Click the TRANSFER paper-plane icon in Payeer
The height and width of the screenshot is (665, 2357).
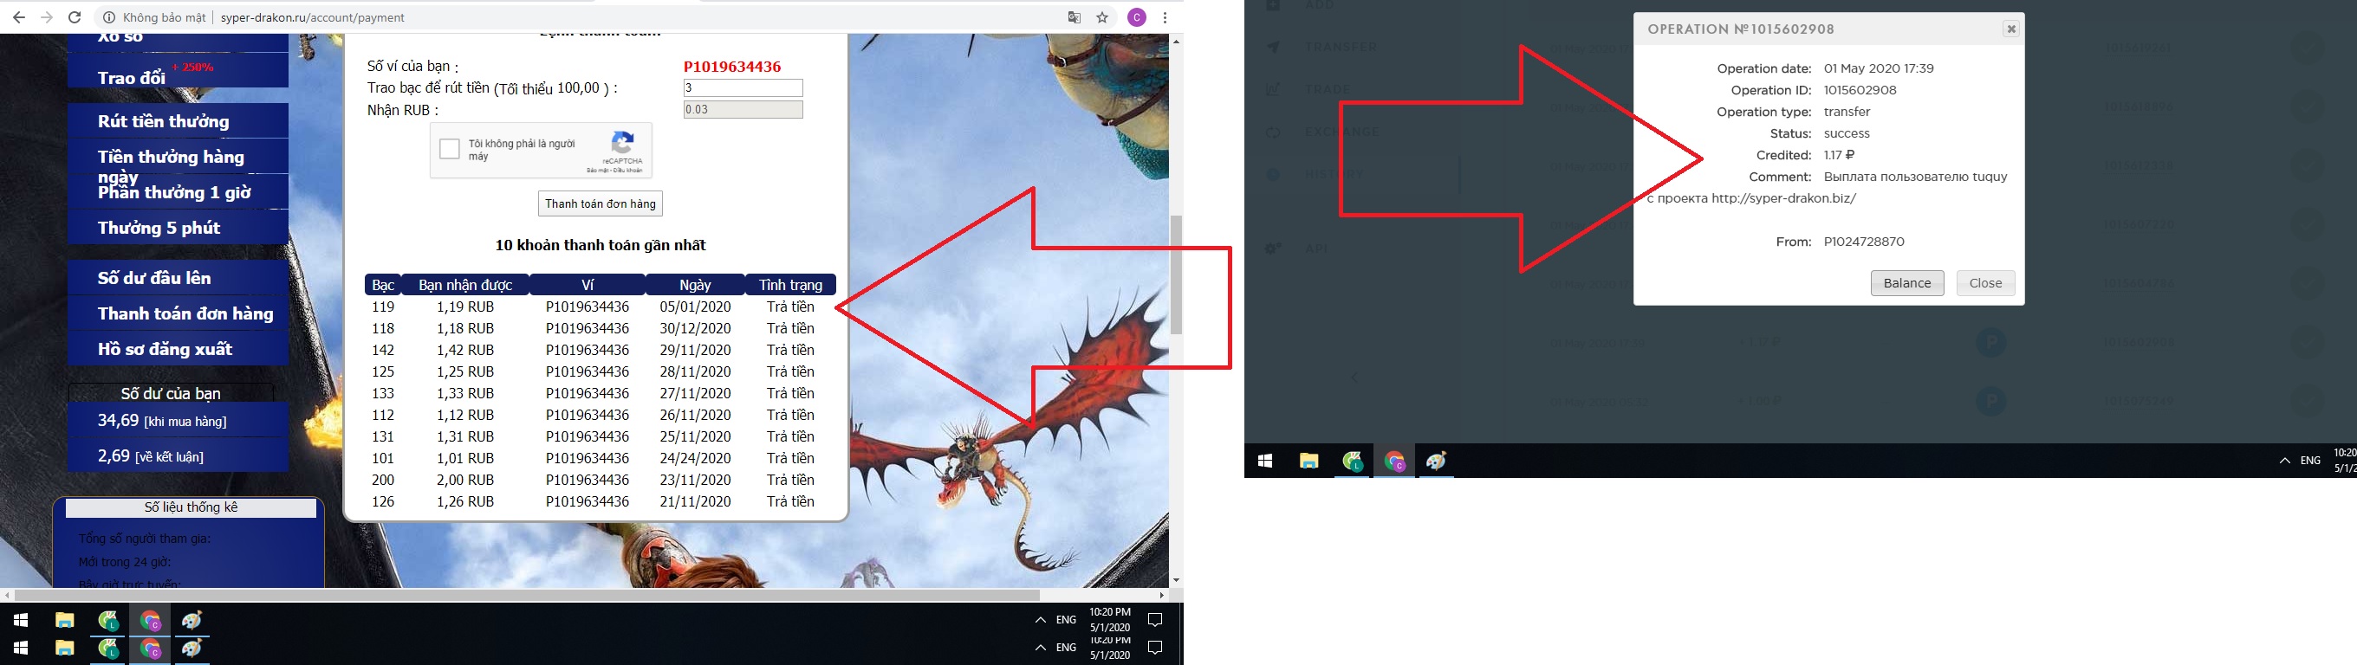point(1273,47)
